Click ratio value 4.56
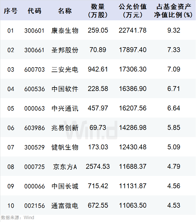 click(174, 186)
